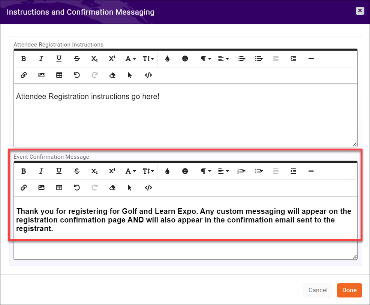370x305 pixels.
Task: Insert a table into the Event Confirmation Message
Action: coord(59,188)
